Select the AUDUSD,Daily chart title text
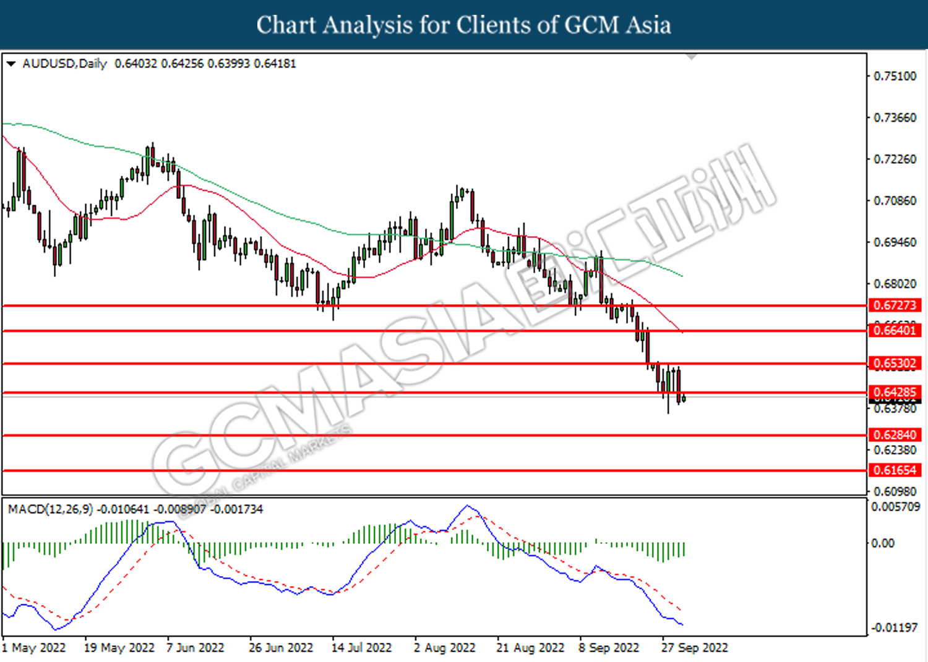Screen dimensions: 928x662 64,64
